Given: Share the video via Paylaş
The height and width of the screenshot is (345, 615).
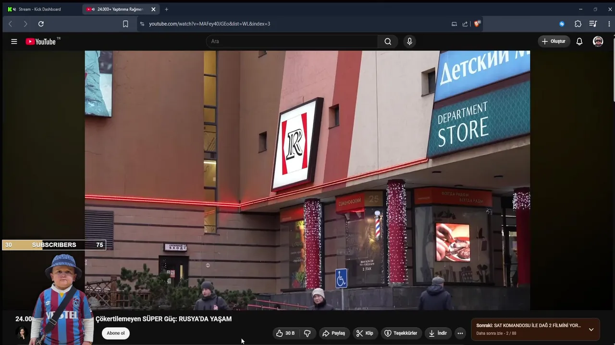Looking at the screenshot, I should tap(333, 333).
